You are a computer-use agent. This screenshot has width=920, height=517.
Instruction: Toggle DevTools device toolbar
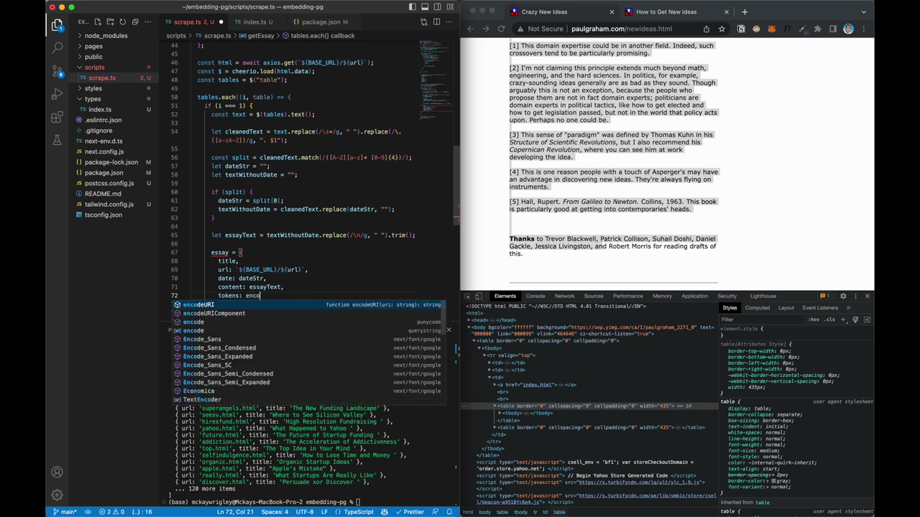479,296
